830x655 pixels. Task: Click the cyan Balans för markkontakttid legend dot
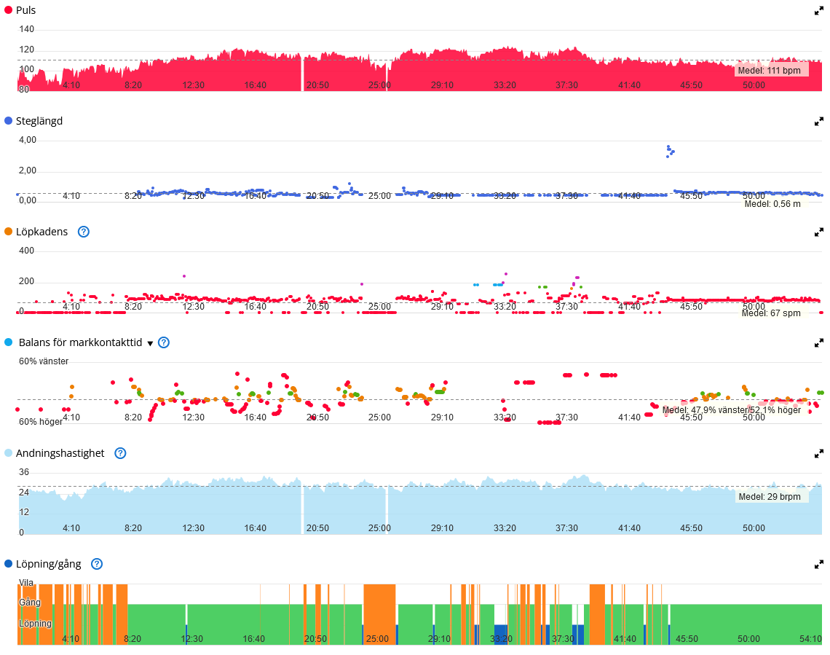click(x=9, y=342)
